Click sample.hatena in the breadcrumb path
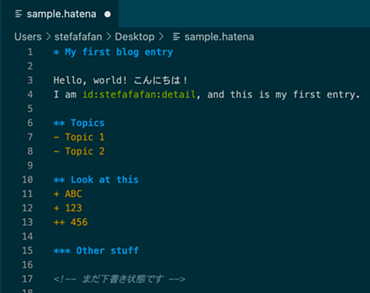 click(x=219, y=37)
